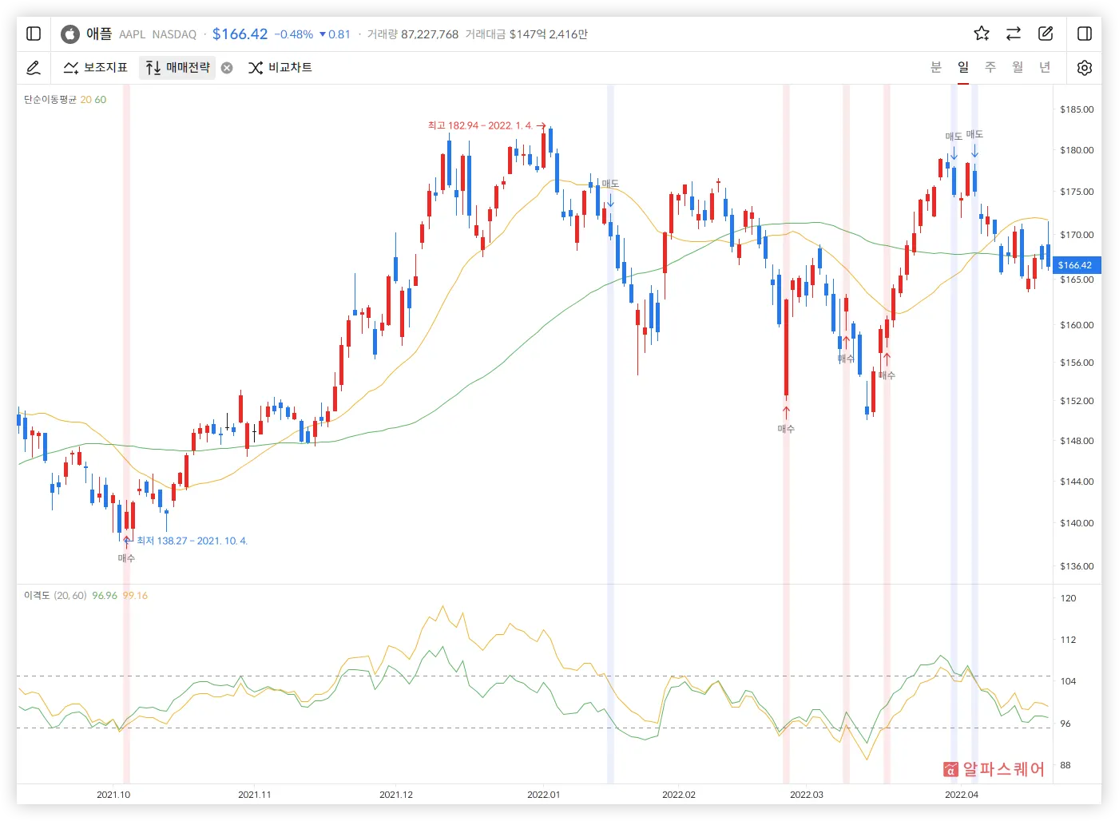This screenshot has height=821, width=1119.
Task: Click the 단순이동평균 indicator label
Action: [x=50, y=100]
